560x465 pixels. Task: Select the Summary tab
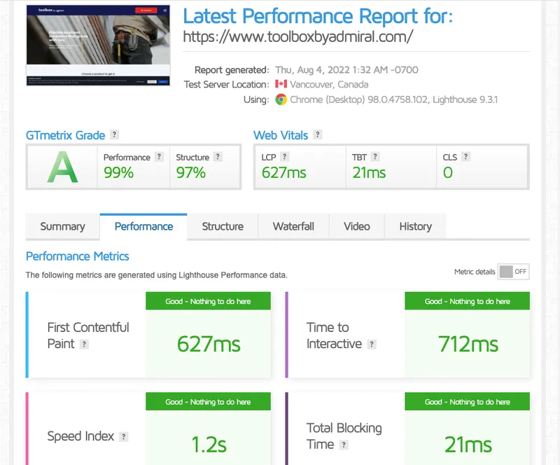pos(62,226)
